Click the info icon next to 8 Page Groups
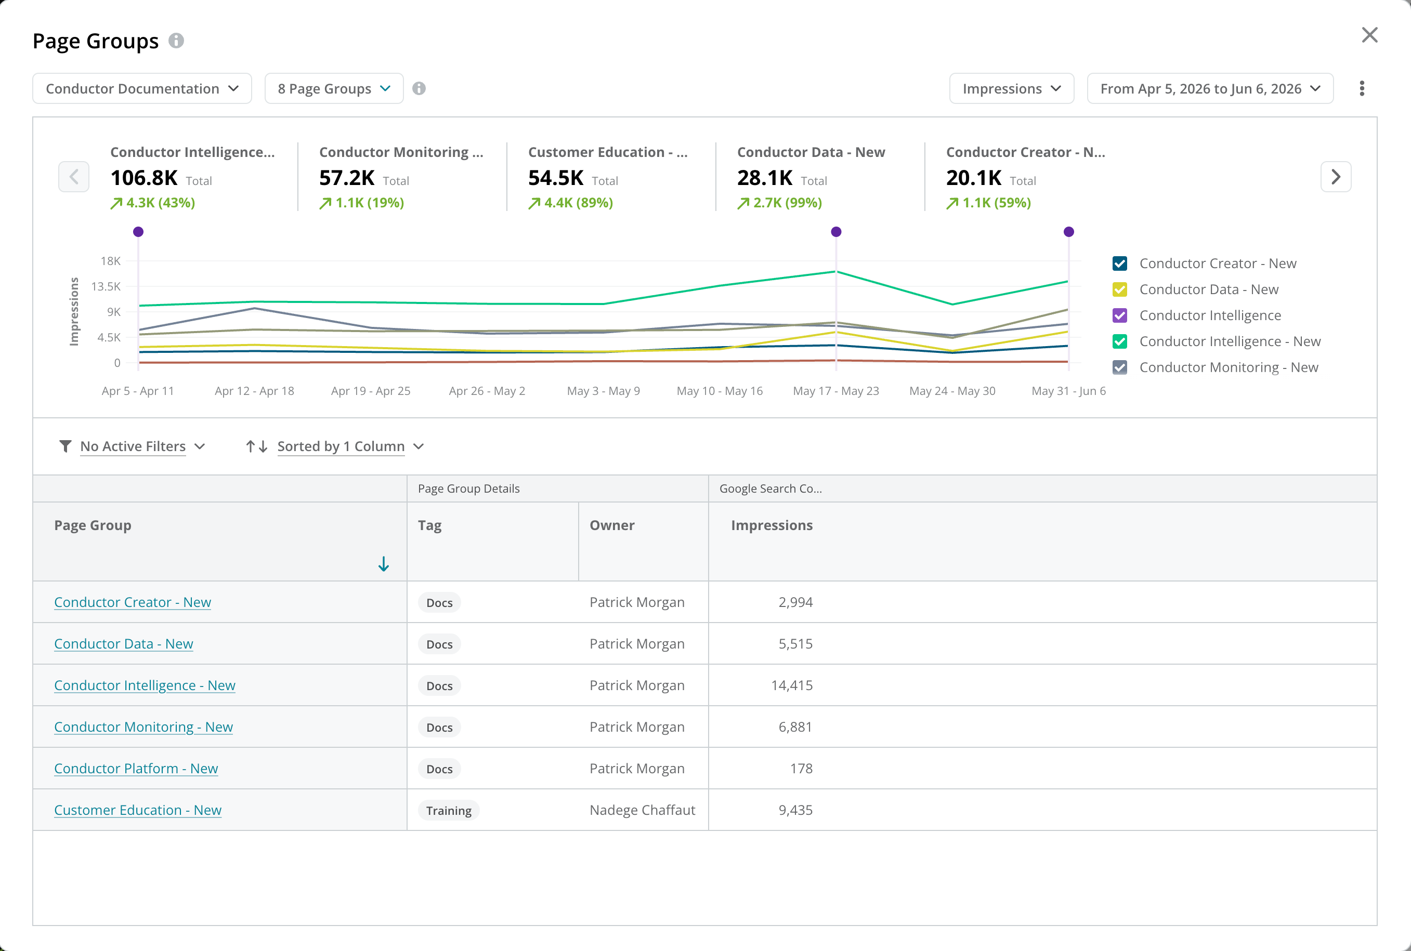The height and width of the screenshot is (951, 1411). [x=419, y=88]
